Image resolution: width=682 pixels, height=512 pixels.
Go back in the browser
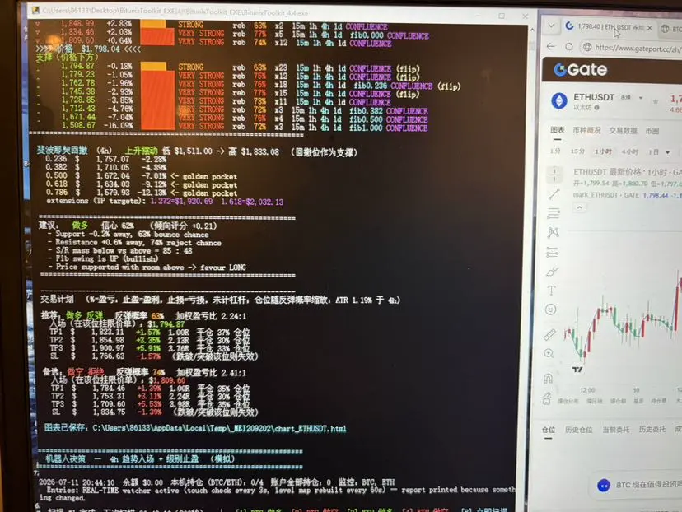pos(551,46)
